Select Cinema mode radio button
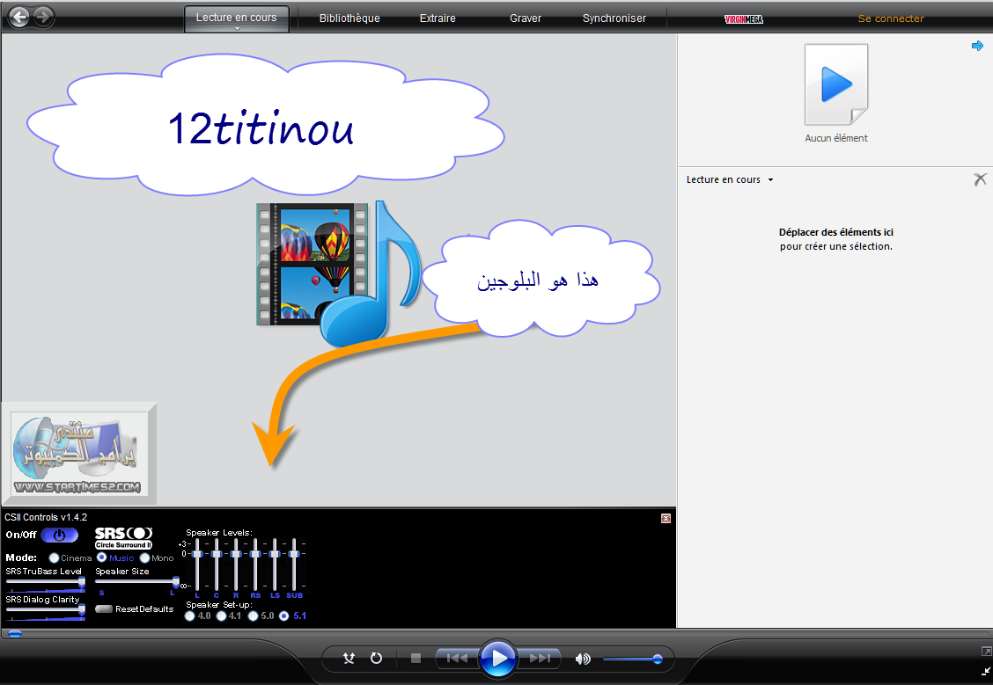Image resolution: width=993 pixels, height=685 pixels. click(55, 557)
